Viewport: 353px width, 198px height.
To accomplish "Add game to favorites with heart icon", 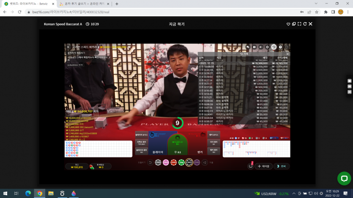I will point(288,24).
